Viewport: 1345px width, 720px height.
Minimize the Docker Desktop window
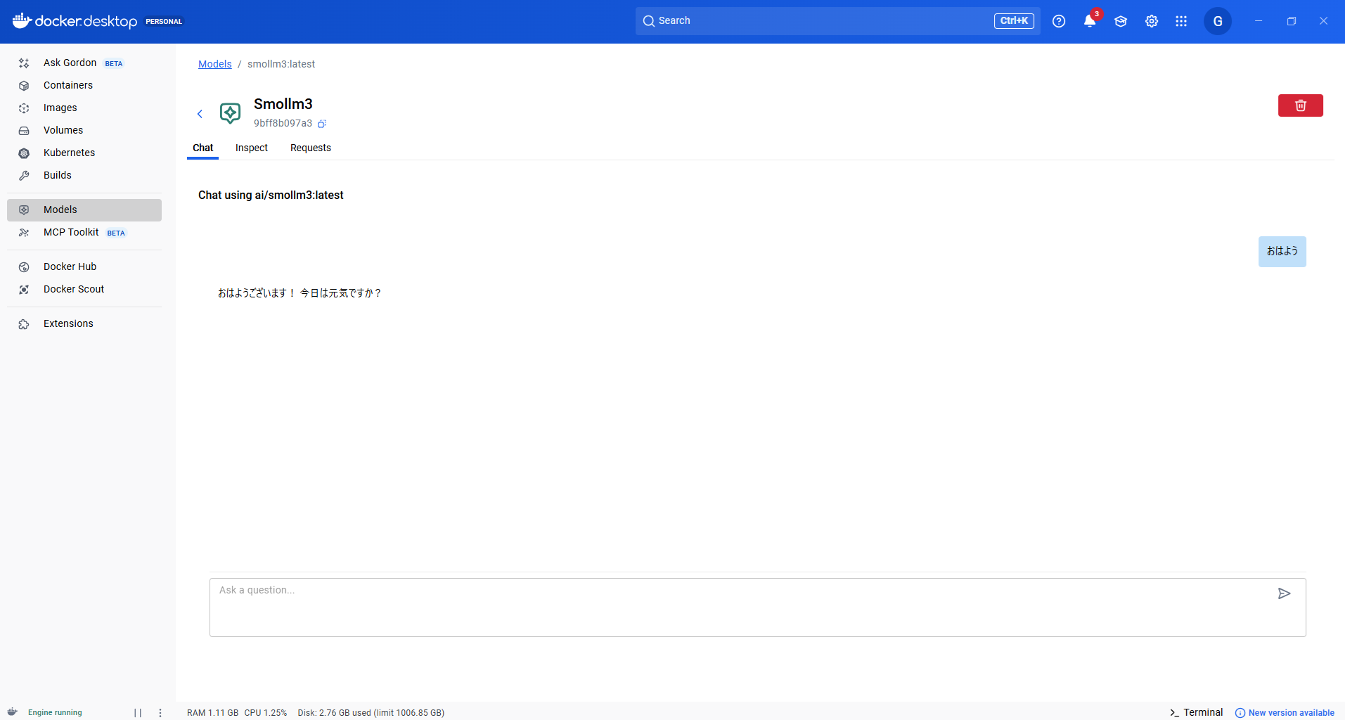[x=1259, y=21]
